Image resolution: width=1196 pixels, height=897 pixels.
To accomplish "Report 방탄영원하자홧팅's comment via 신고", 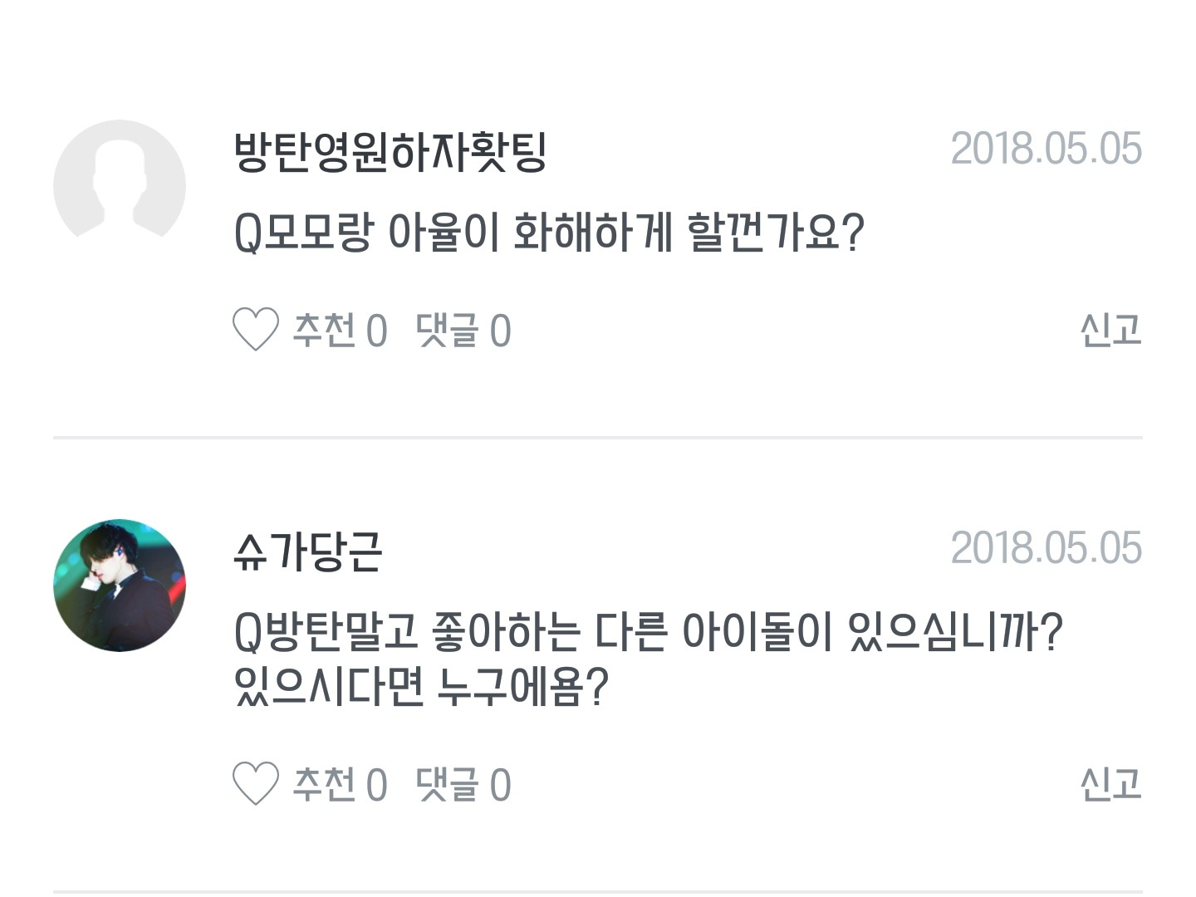I will [1110, 330].
